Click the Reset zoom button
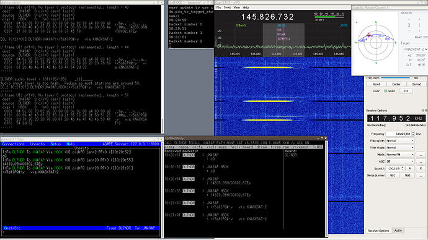This screenshot has width=428, height=240. [x=376, y=84]
